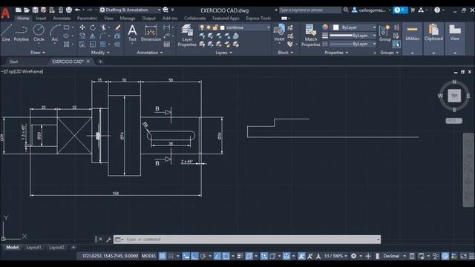Open Layer Properties manager

187,36
